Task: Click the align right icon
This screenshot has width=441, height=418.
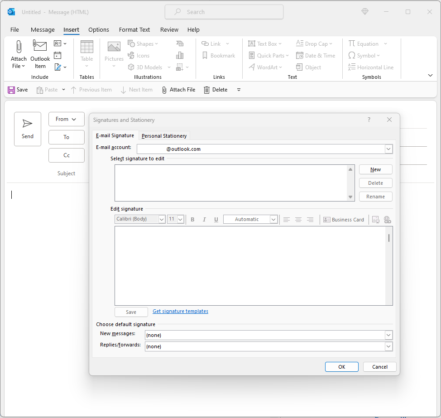Action: click(x=310, y=220)
